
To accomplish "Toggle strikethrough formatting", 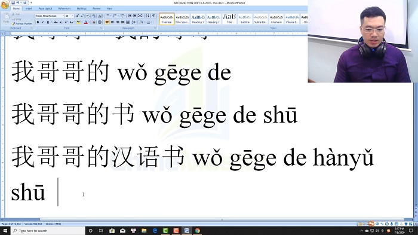I will coord(56,22).
